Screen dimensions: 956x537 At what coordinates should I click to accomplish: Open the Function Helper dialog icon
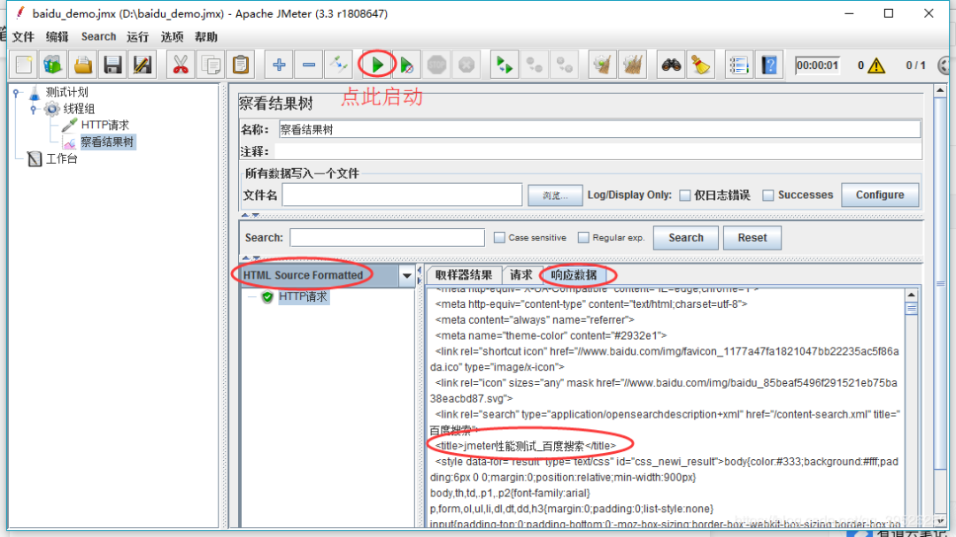738,64
